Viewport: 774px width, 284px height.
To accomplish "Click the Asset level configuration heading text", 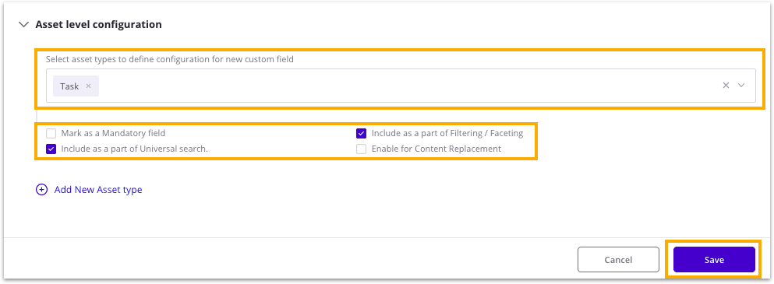I will 99,24.
